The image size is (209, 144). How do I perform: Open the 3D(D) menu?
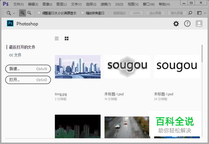point(119,4)
